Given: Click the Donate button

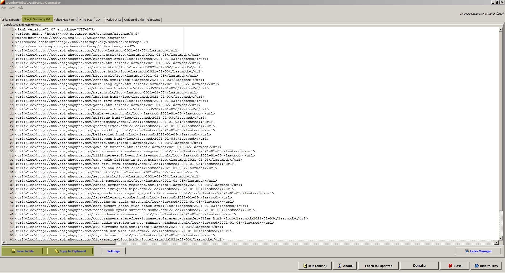Looking at the screenshot, I should (419, 266).
